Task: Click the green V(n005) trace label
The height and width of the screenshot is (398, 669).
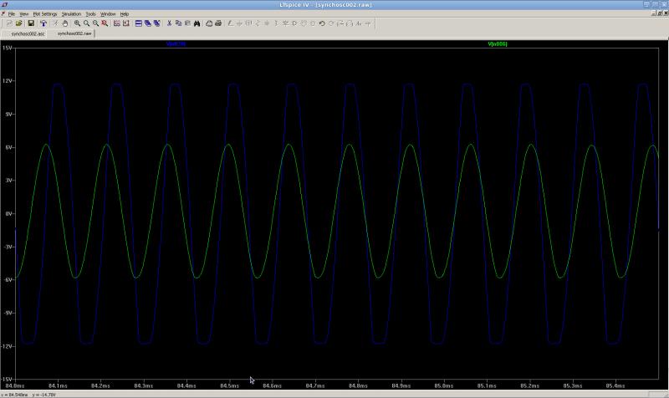Action: pyautogui.click(x=497, y=43)
